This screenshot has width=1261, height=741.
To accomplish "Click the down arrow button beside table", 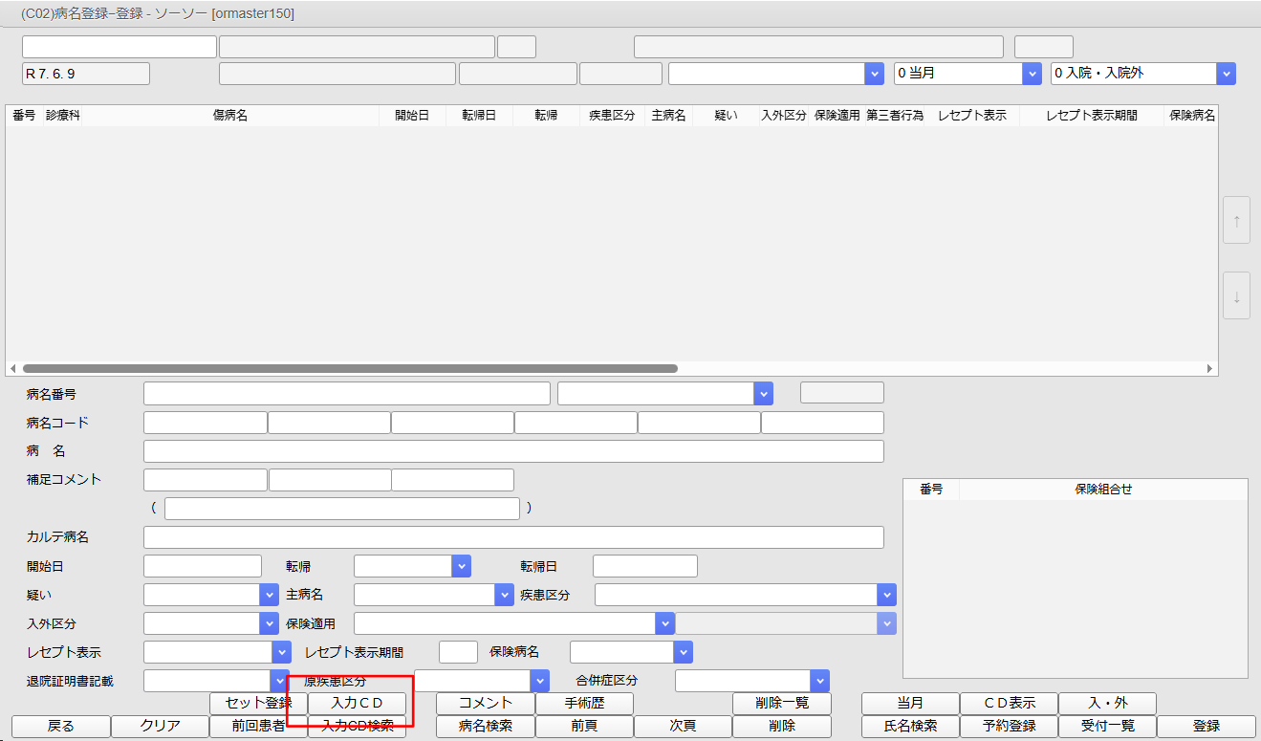I will click(1236, 295).
